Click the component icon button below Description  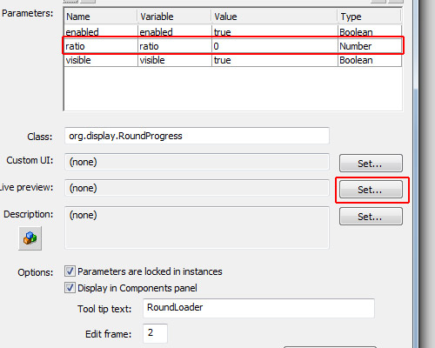coord(30,238)
